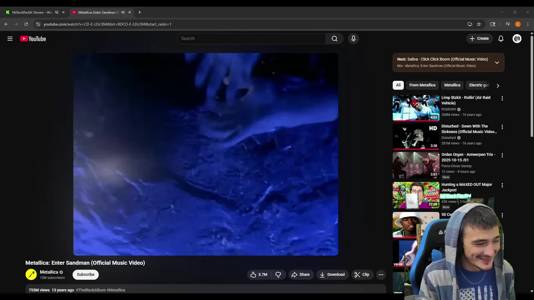Open the #Metallica hashtag link
The height and width of the screenshot is (300, 534).
(x=116, y=290)
